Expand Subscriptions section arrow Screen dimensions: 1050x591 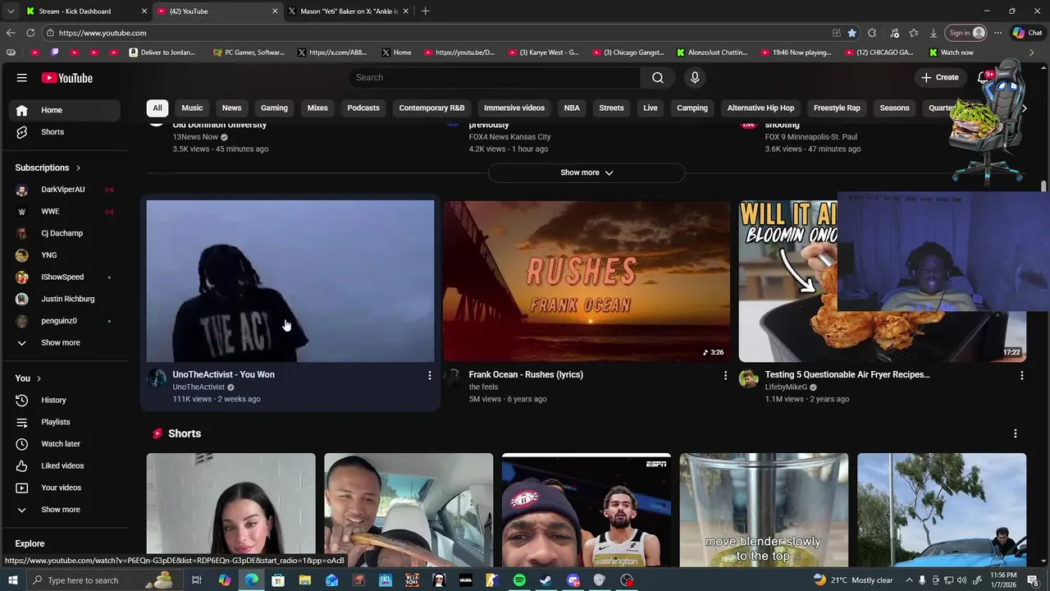(x=78, y=167)
